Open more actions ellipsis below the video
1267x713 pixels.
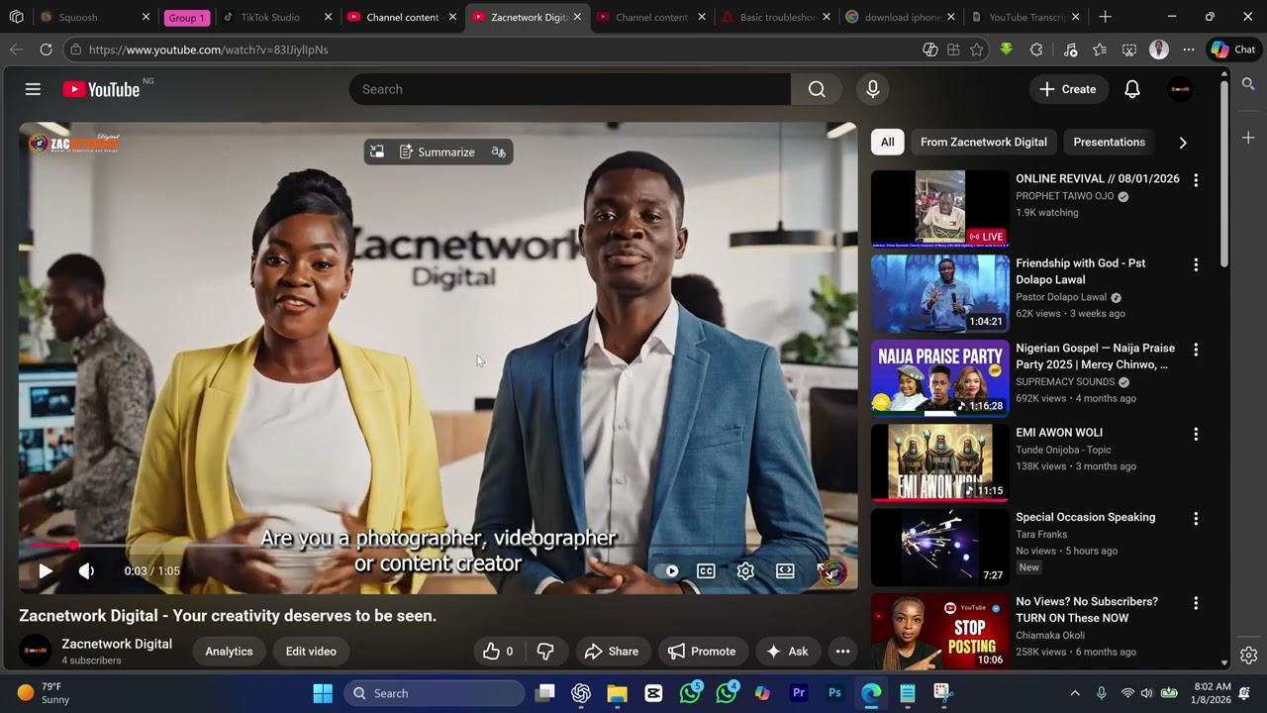pos(842,651)
